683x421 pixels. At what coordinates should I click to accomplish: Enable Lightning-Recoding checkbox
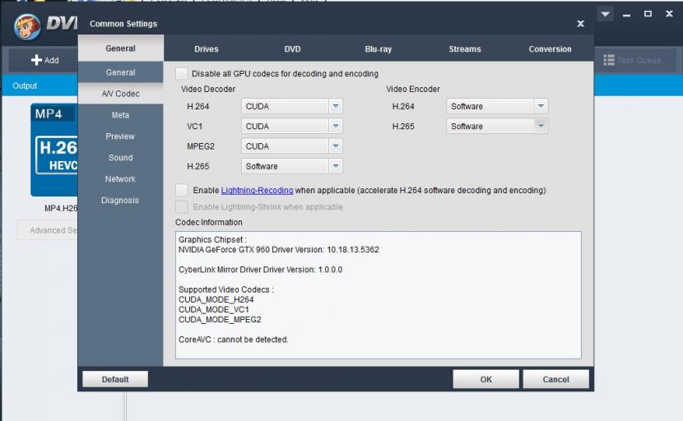182,190
